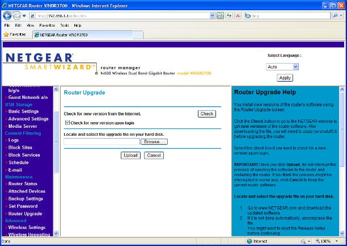Open the File menu

(x=7, y=26)
